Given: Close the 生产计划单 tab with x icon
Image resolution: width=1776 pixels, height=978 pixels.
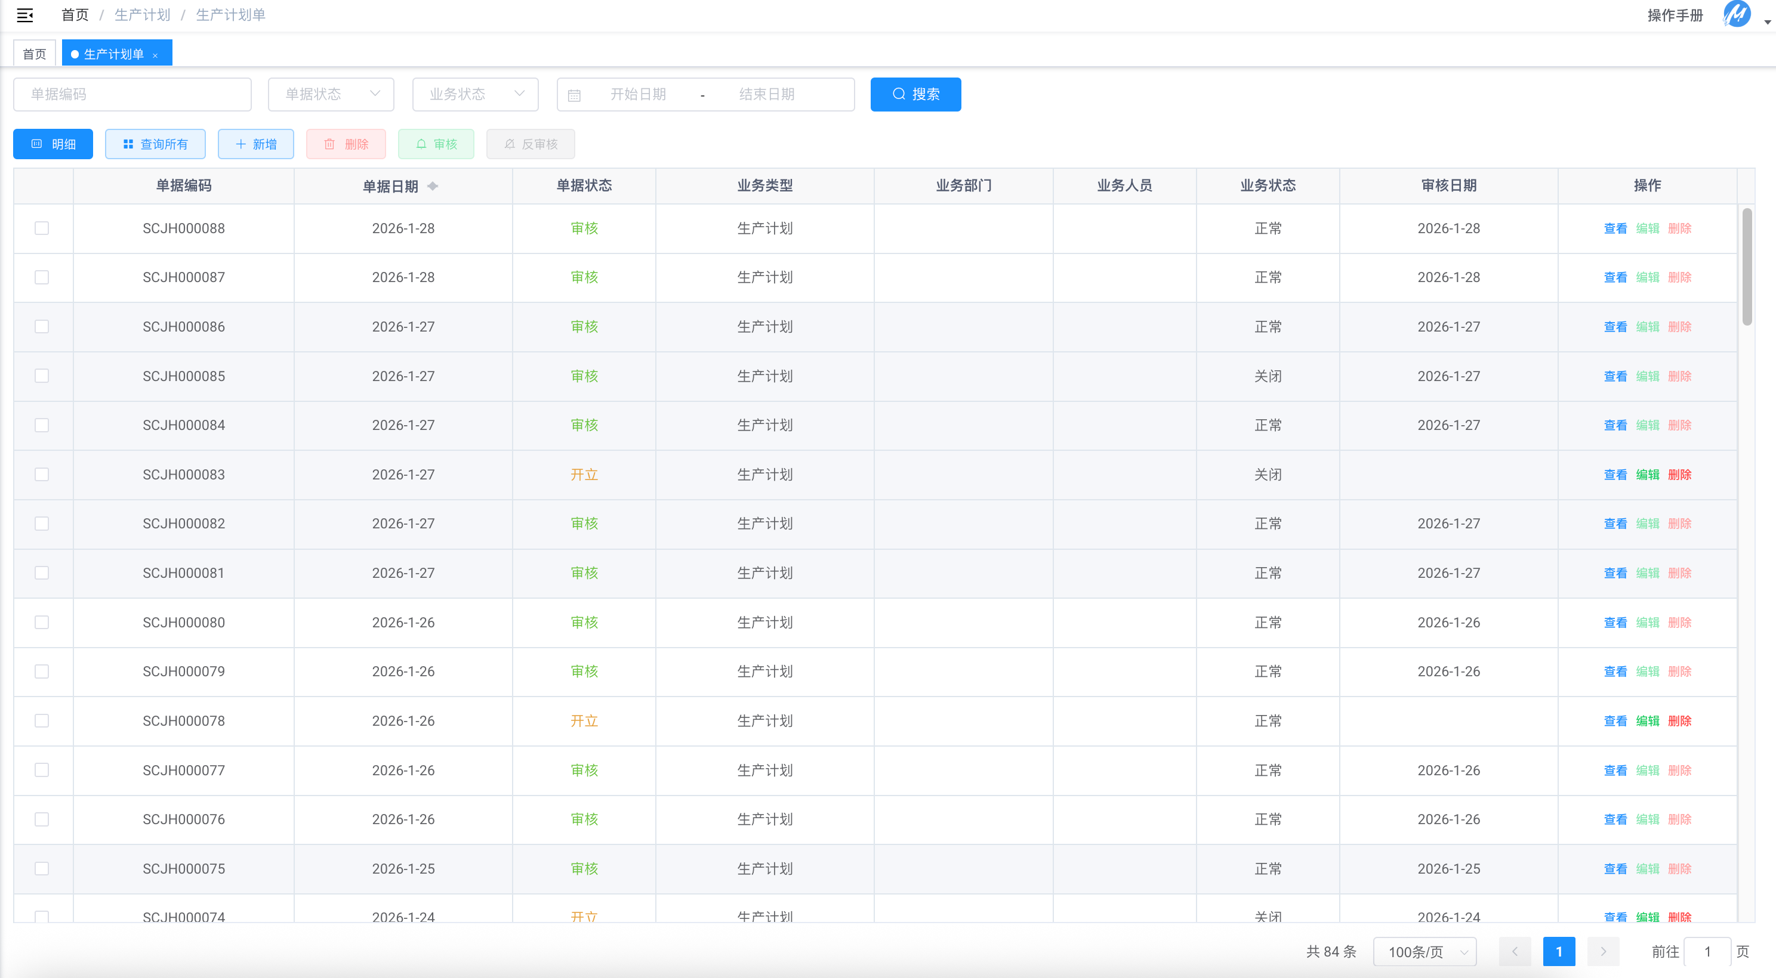Looking at the screenshot, I should 155,56.
